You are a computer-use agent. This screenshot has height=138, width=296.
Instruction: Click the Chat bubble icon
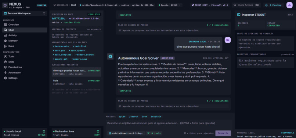5,30
